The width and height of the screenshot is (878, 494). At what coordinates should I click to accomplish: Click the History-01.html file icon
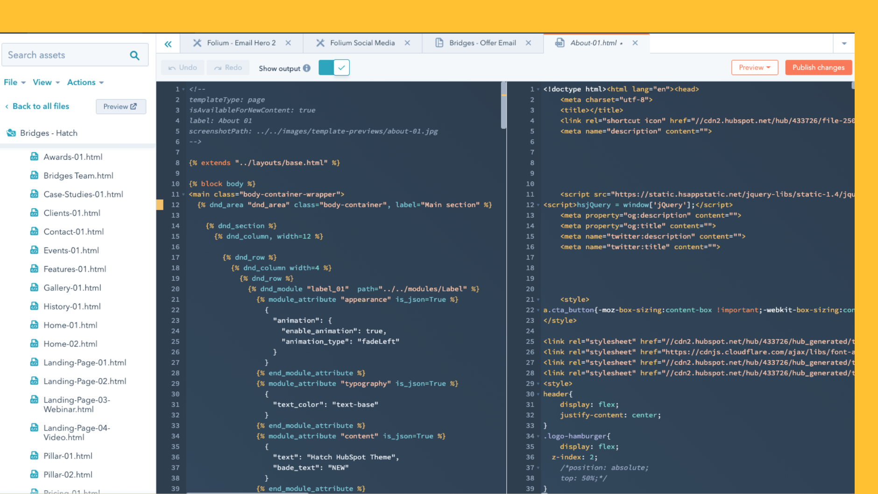click(34, 306)
